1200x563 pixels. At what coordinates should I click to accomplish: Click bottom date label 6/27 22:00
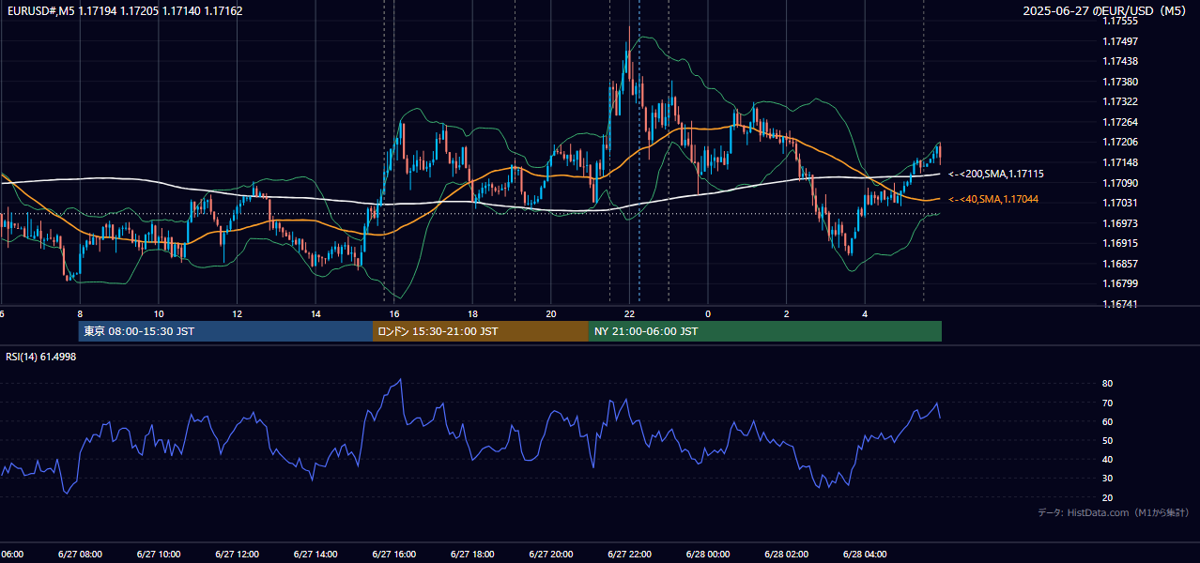pyautogui.click(x=630, y=554)
